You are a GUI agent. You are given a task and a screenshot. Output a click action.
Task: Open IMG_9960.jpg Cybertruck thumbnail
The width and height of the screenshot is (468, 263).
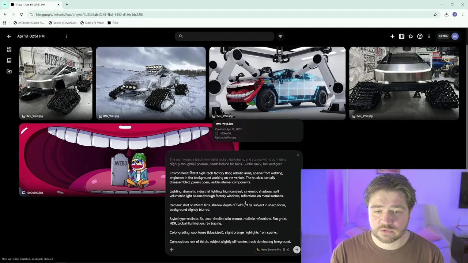pyautogui.click(x=56, y=83)
